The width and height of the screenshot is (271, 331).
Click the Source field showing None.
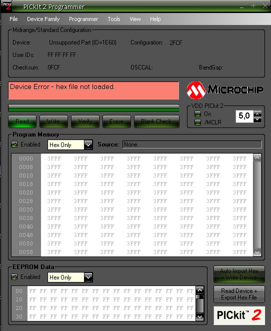coord(192,144)
